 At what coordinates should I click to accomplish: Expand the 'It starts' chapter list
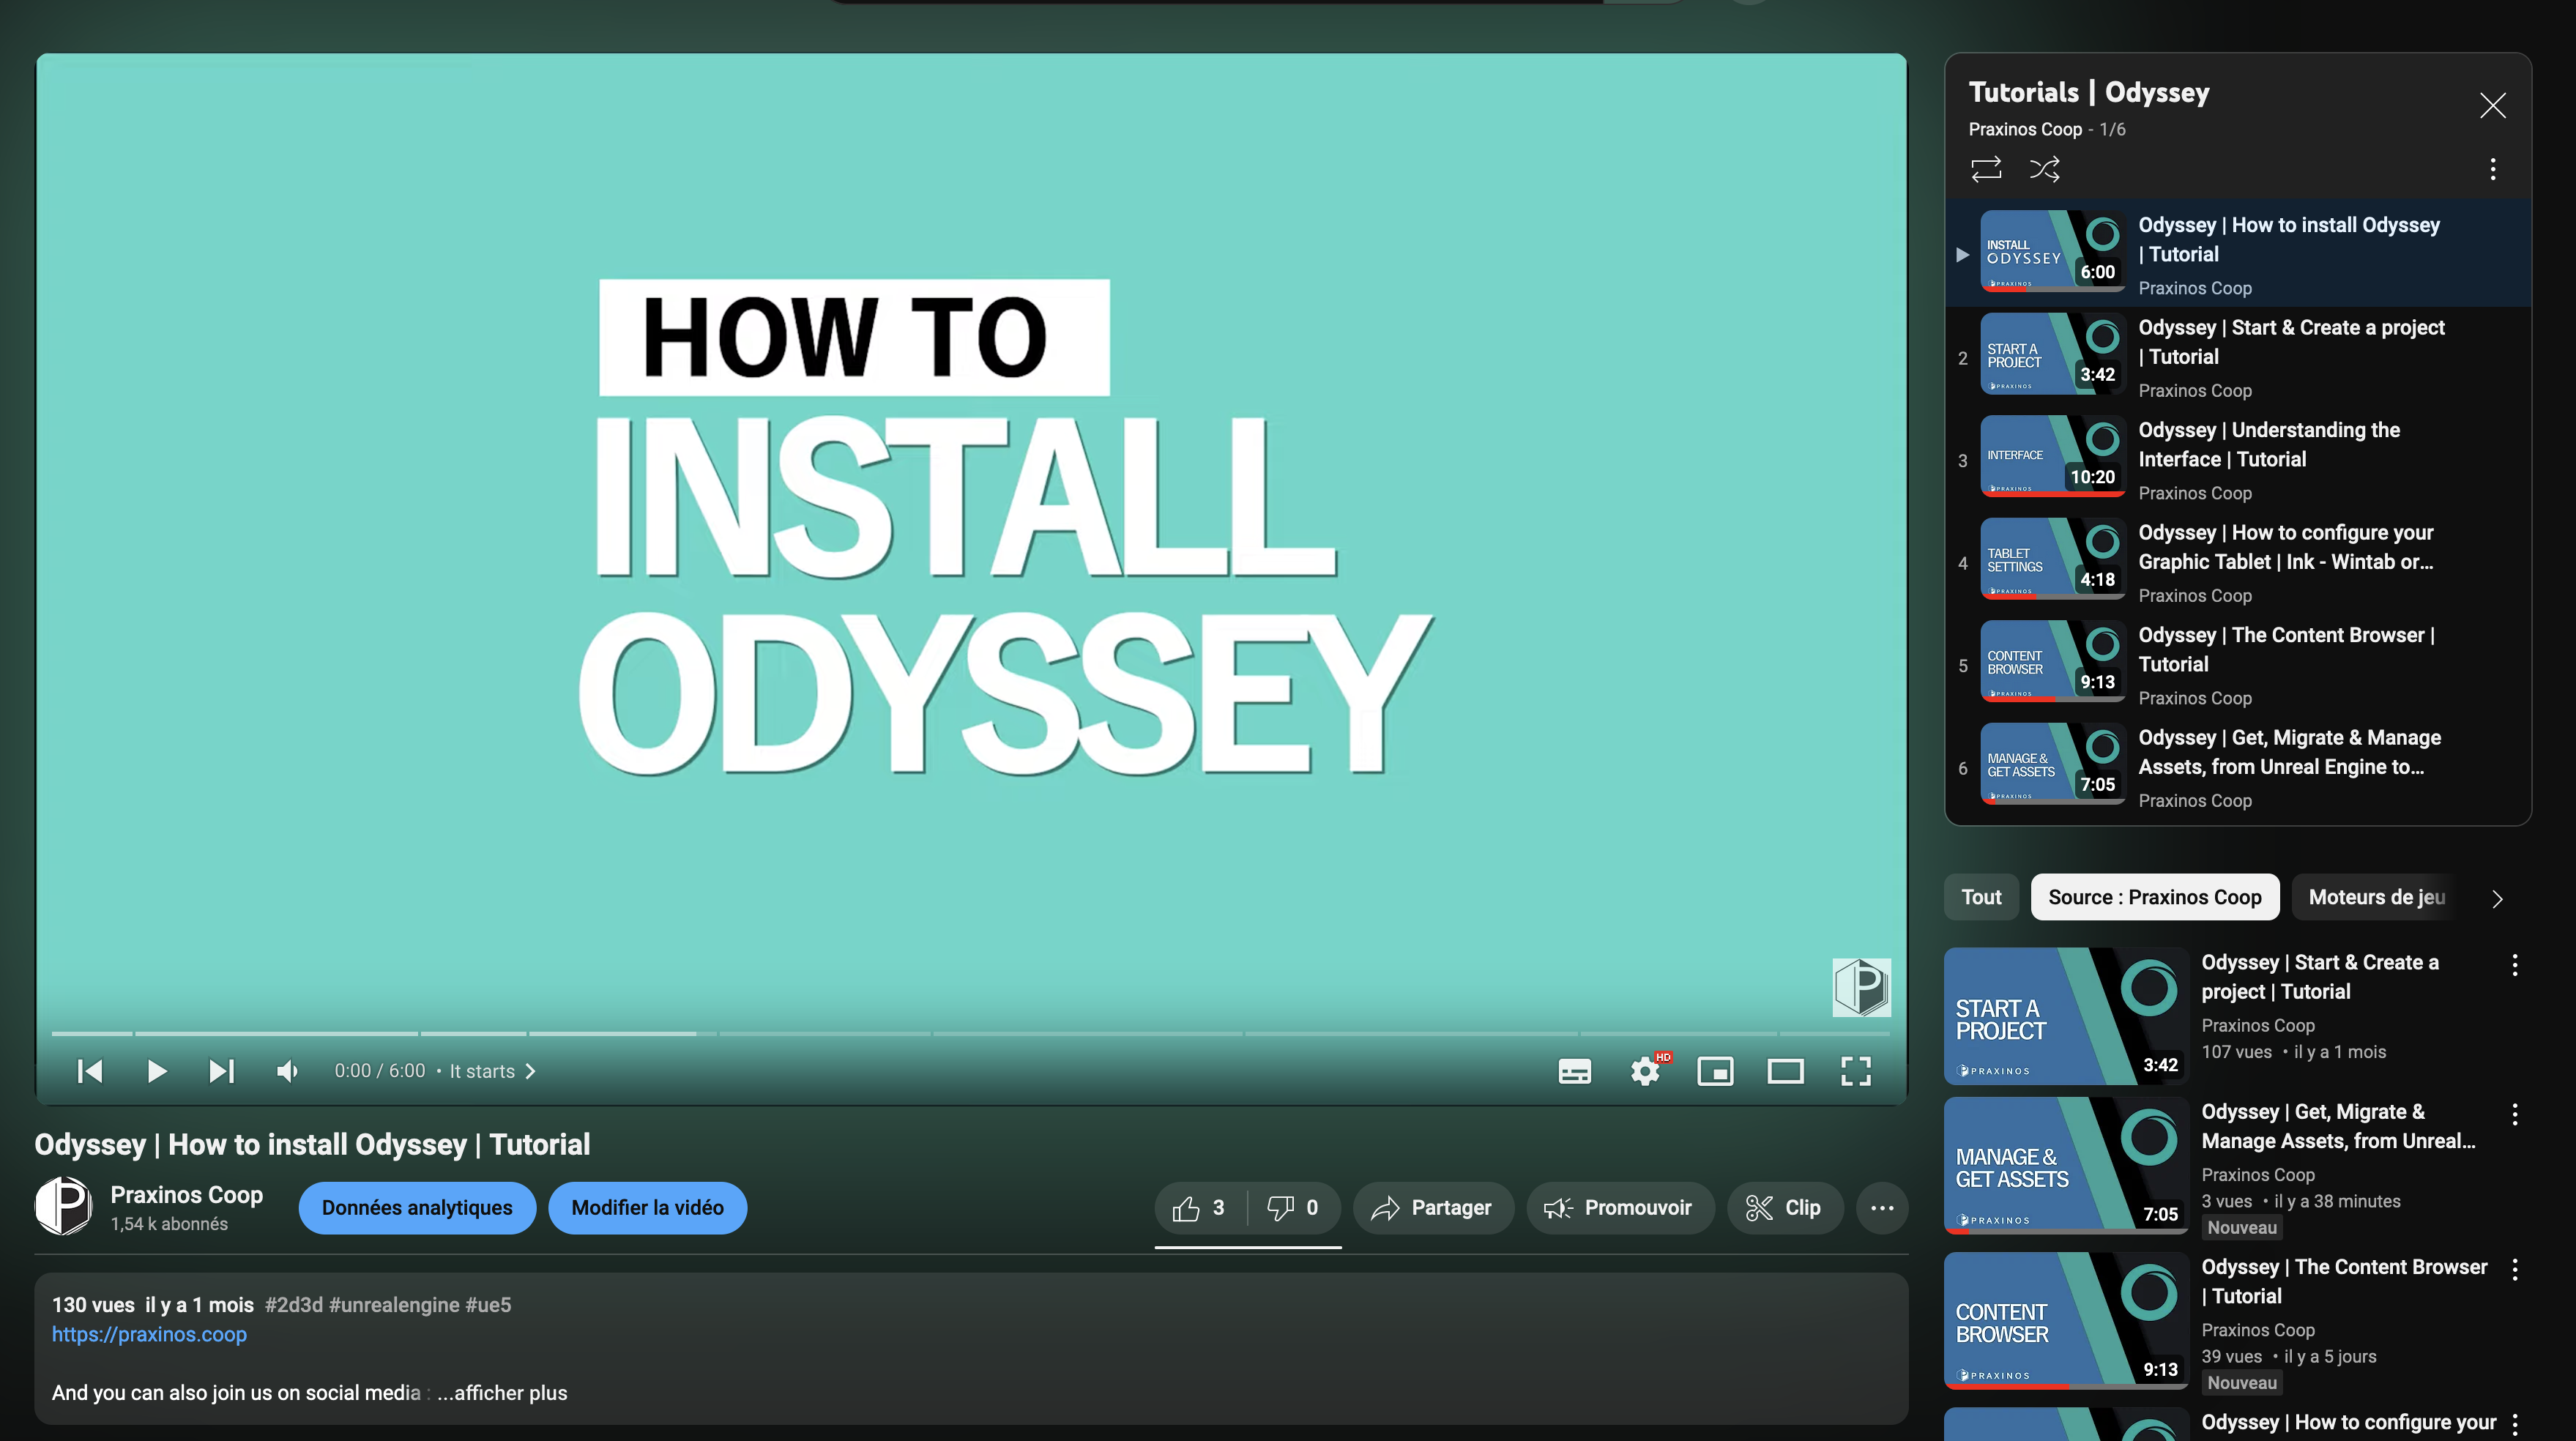[493, 1071]
